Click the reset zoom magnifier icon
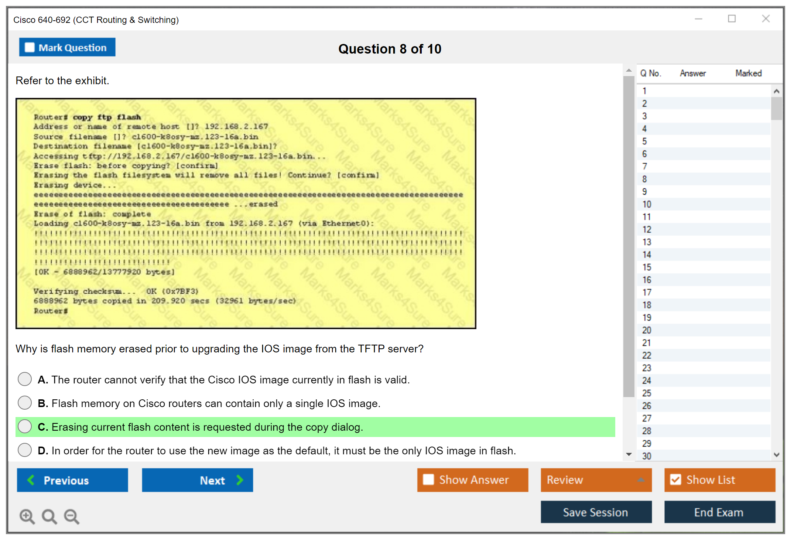The height and width of the screenshot is (543, 794). pos(49,516)
